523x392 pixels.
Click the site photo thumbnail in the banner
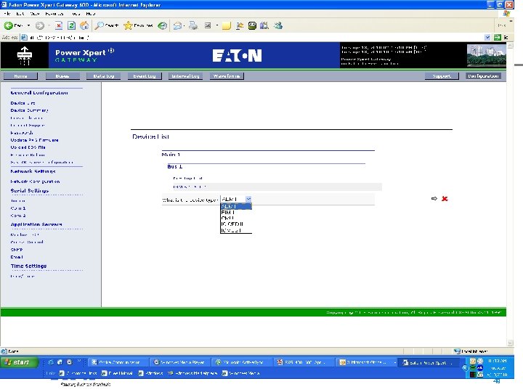[x=486, y=56]
